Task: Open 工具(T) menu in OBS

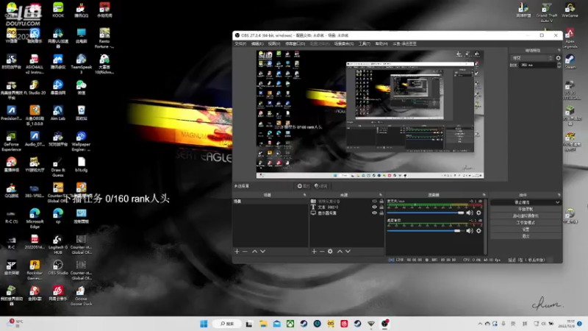Action: pos(364,44)
